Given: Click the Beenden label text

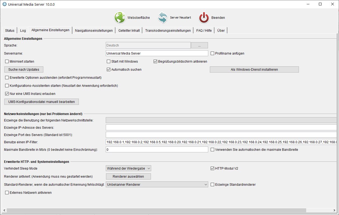Looking at the screenshot, I should tap(218, 18).
